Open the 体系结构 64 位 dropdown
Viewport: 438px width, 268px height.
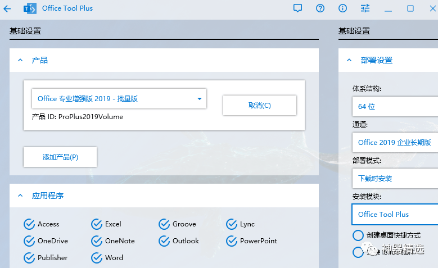coord(395,106)
